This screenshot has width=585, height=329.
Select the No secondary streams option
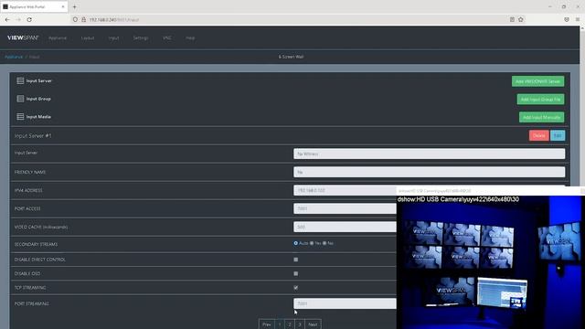click(324, 243)
